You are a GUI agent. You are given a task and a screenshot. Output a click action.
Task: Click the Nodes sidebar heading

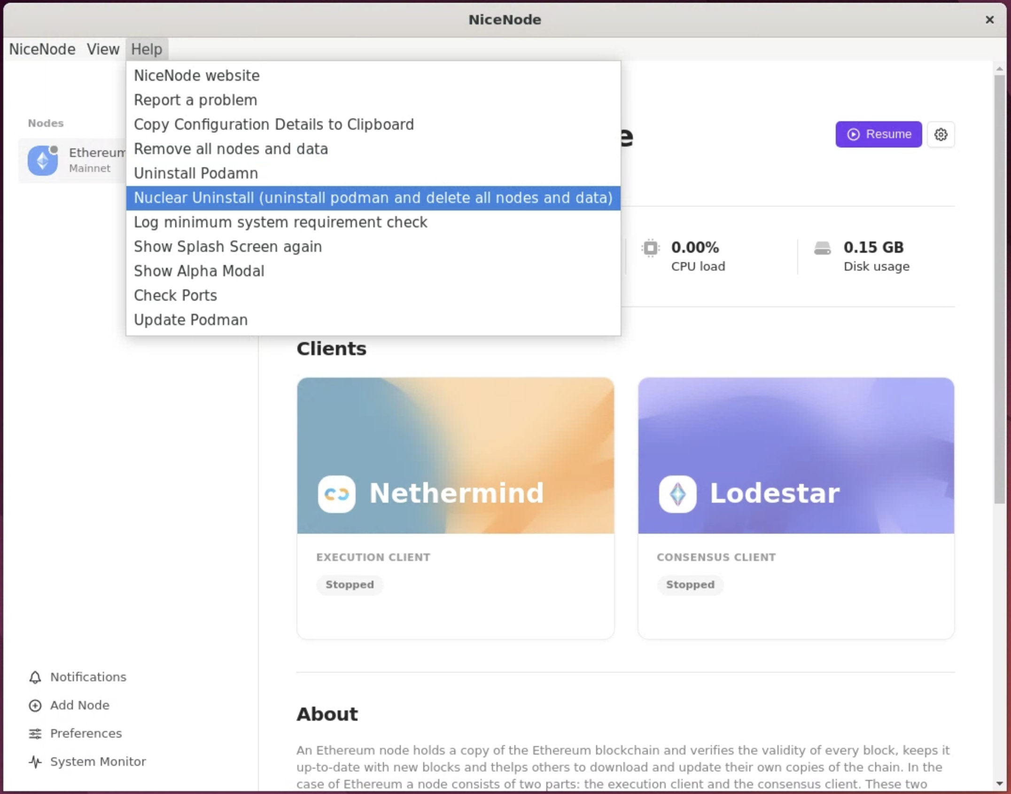[x=46, y=123]
